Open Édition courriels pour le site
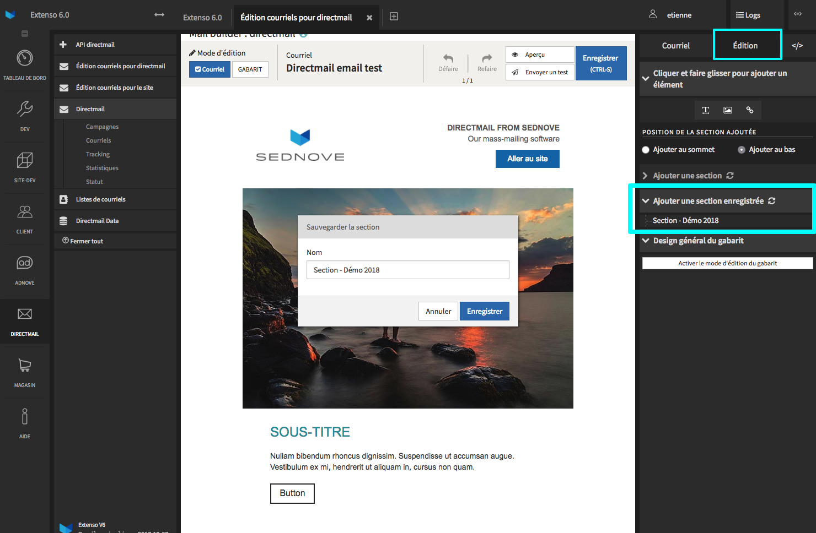This screenshot has width=816, height=533. 115,88
